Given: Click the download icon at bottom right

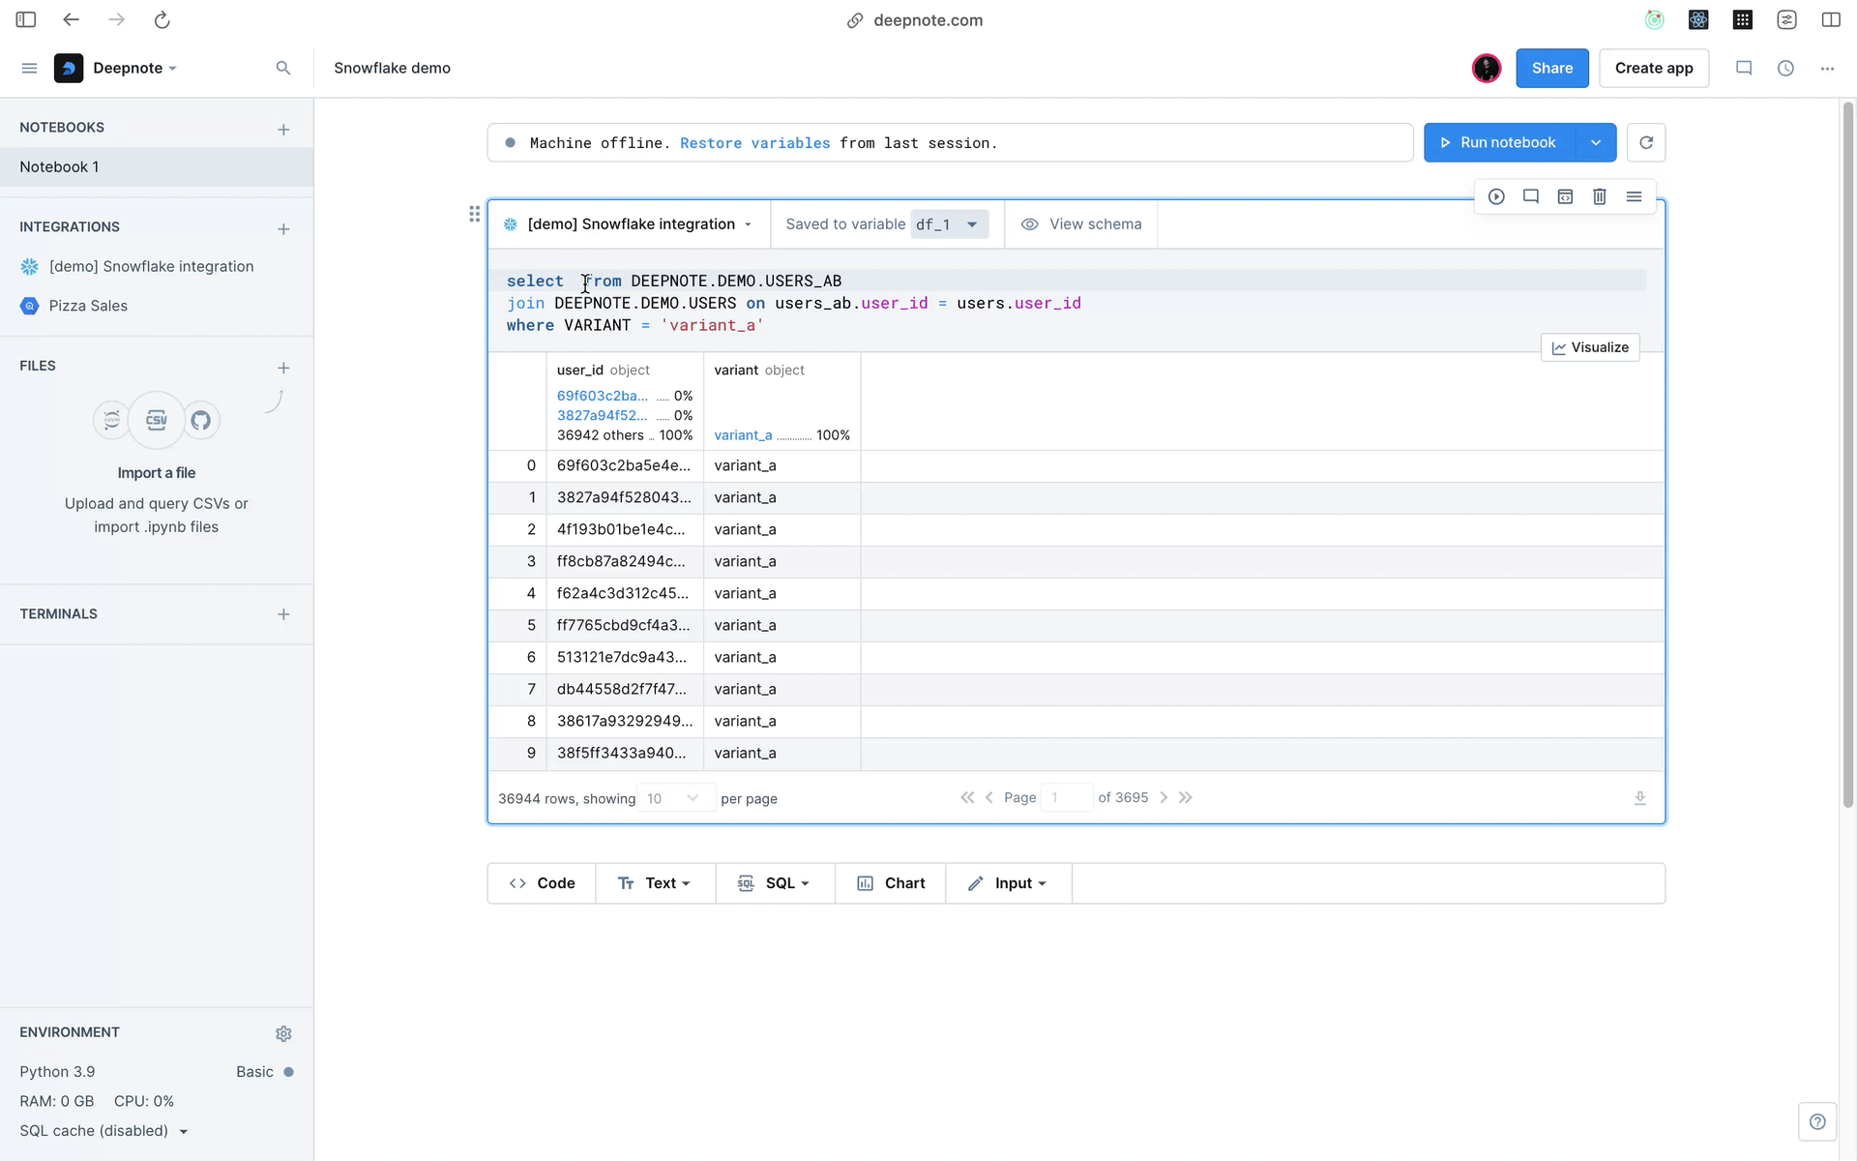Looking at the screenshot, I should click(1640, 796).
